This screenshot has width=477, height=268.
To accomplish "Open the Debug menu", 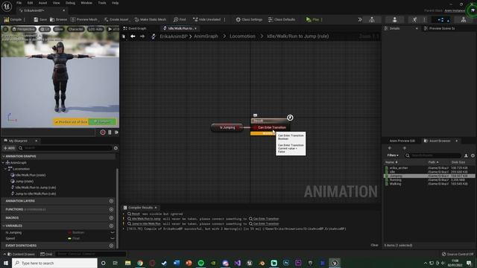I will pos(70,3).
